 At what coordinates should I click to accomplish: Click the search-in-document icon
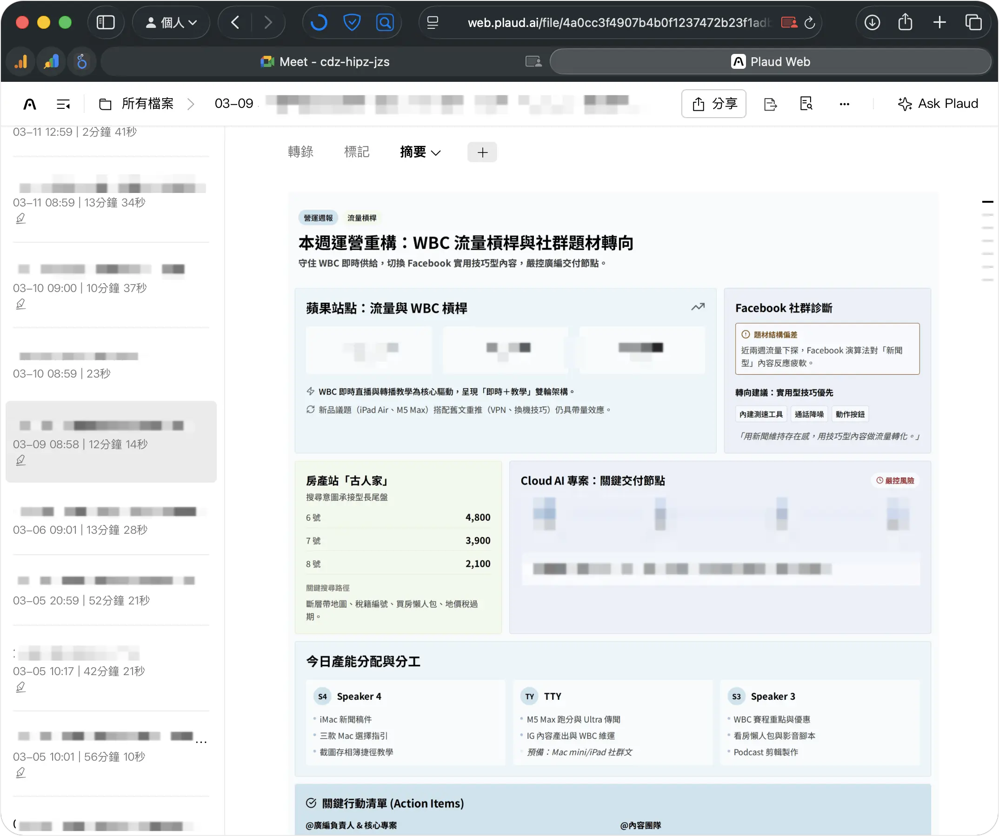(x=806, y=104)
